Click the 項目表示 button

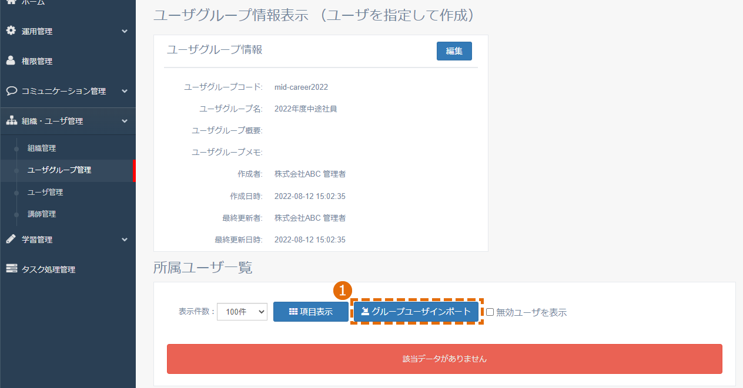311,312
